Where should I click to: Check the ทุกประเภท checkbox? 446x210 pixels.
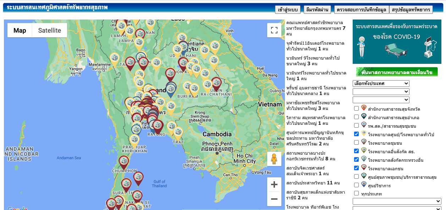(356, 193)
